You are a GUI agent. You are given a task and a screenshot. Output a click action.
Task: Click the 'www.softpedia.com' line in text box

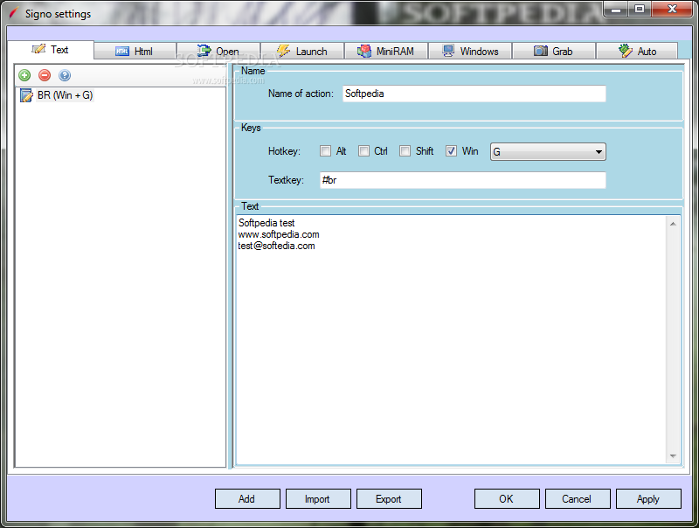click(x=279, y=234)
